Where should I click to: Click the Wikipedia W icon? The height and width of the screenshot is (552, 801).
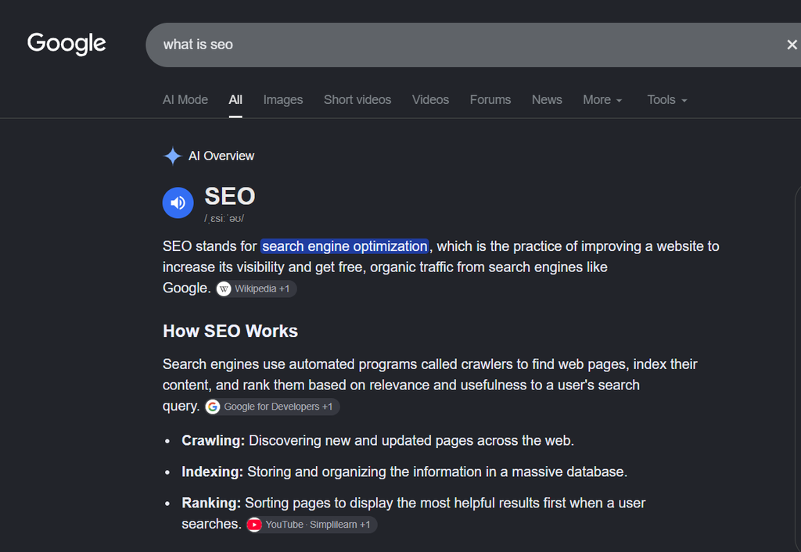click(224, 289)
